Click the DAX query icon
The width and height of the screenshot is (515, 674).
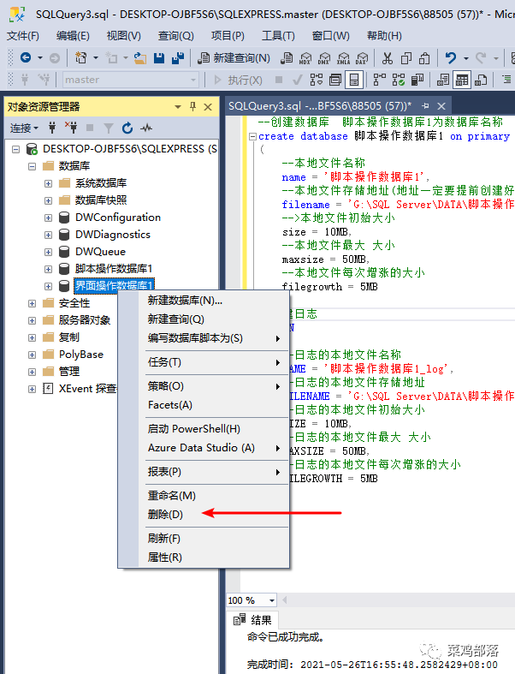pyautogui.click(x=362, y=58)
